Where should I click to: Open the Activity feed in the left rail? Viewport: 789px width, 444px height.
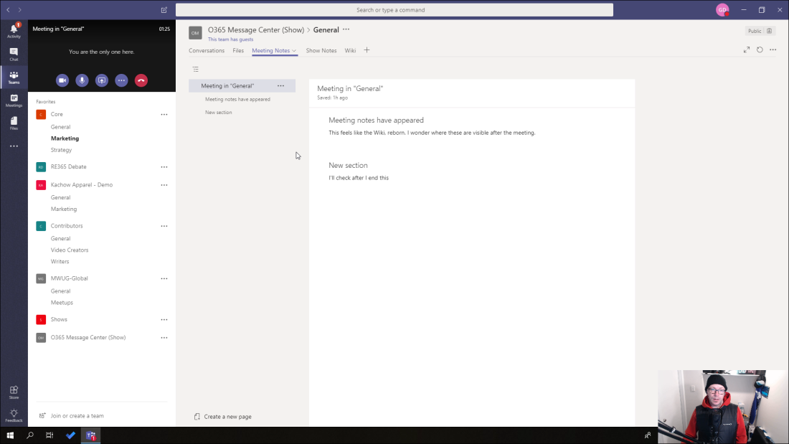click(14, 30)
